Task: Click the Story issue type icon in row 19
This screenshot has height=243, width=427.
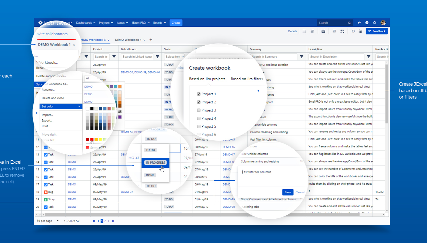Action: pos(46,200)
